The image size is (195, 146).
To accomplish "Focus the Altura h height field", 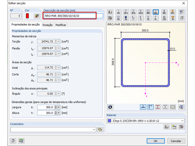I will (x=46, y=113).
